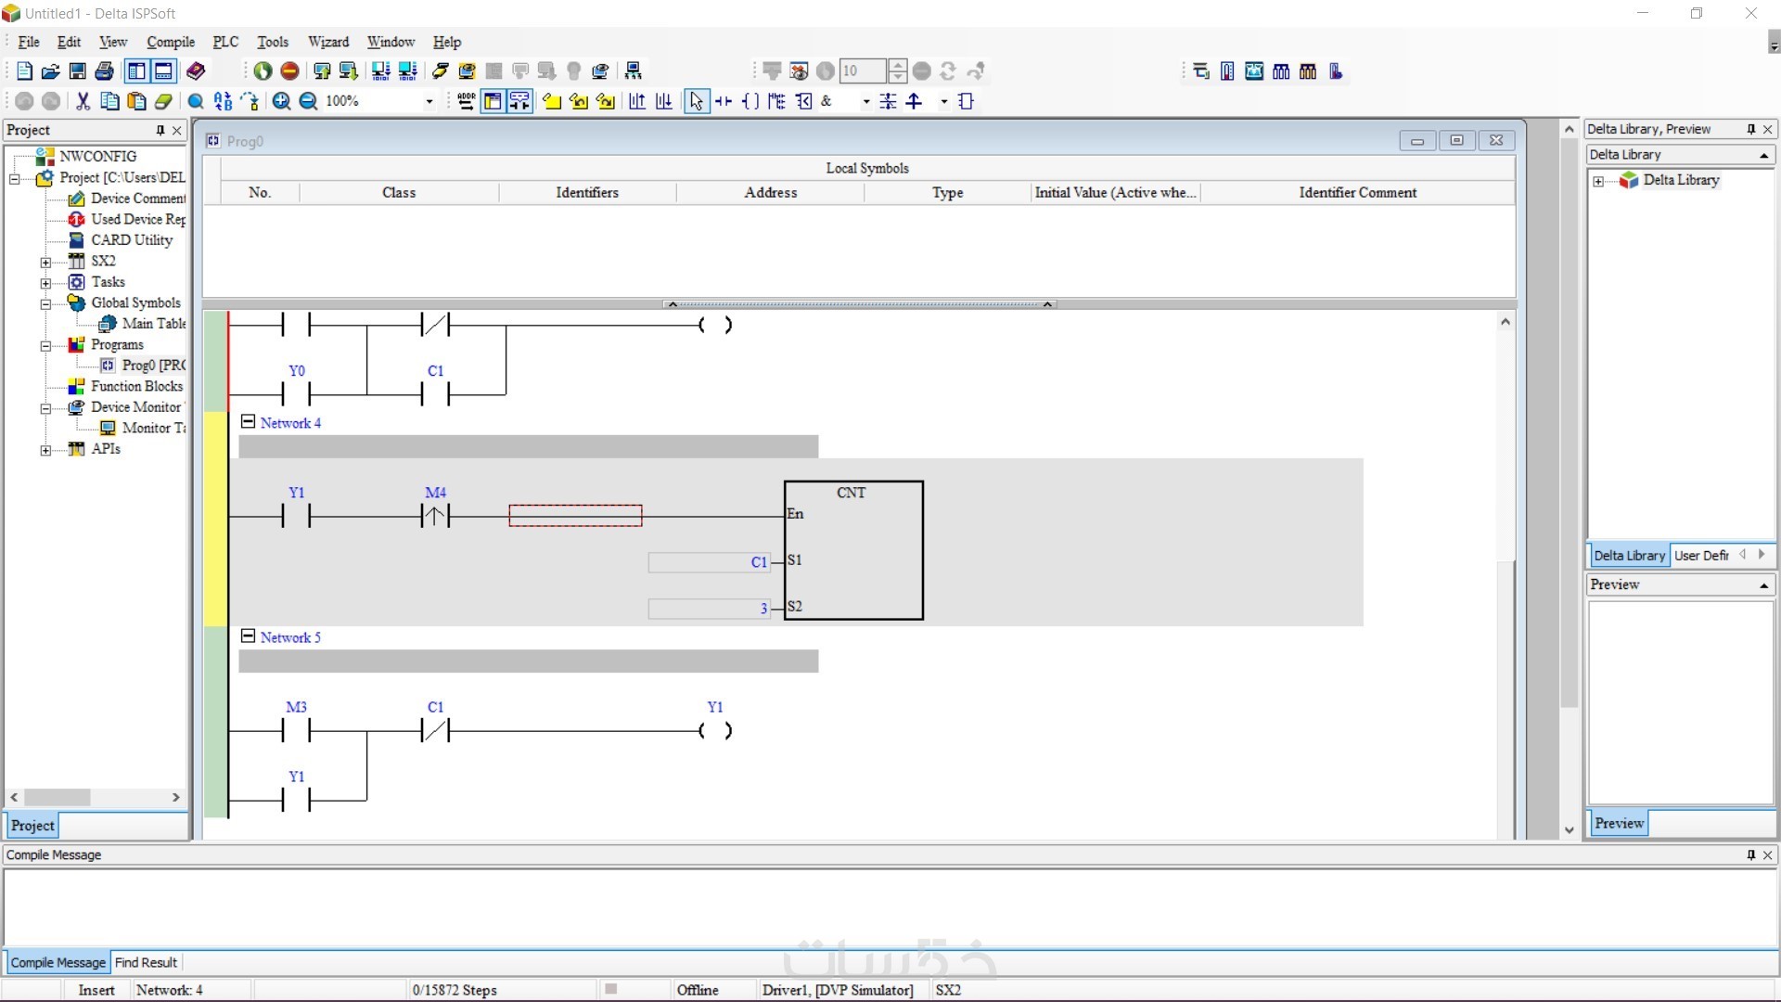Toggle the project workspace panel icon
Viewport: 1781px width, 1002px height.
pos(136,71)
